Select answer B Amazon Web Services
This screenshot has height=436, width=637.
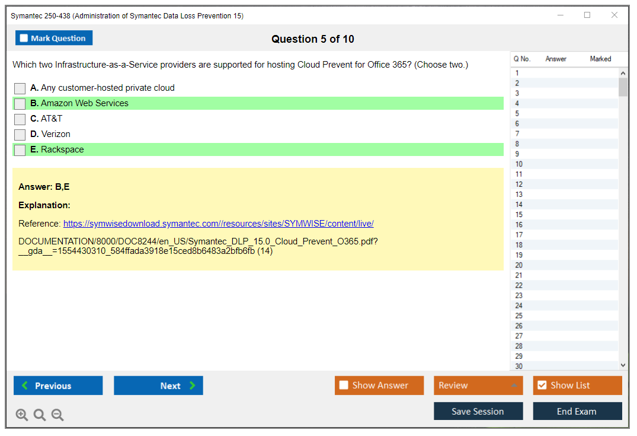[20, 104]
